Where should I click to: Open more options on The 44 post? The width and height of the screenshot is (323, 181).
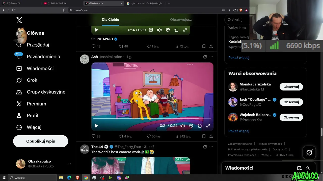click(211, 147)
